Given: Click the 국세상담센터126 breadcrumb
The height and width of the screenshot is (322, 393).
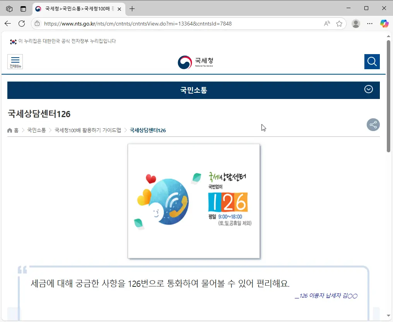Looking at the screenshot, I should [x=148, y=130].
